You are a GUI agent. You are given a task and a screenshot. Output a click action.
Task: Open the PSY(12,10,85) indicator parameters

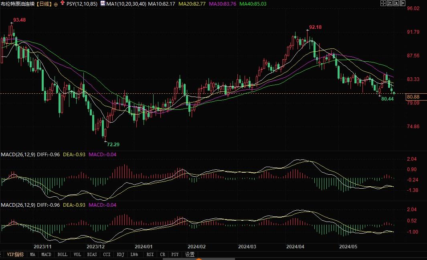click(x=82, y=4)
